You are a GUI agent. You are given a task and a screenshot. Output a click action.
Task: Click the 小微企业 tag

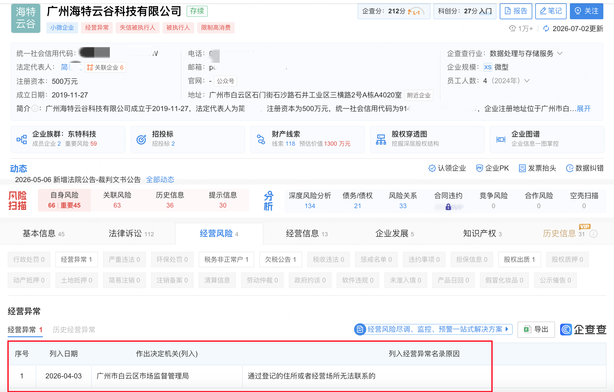pos(62,28)
